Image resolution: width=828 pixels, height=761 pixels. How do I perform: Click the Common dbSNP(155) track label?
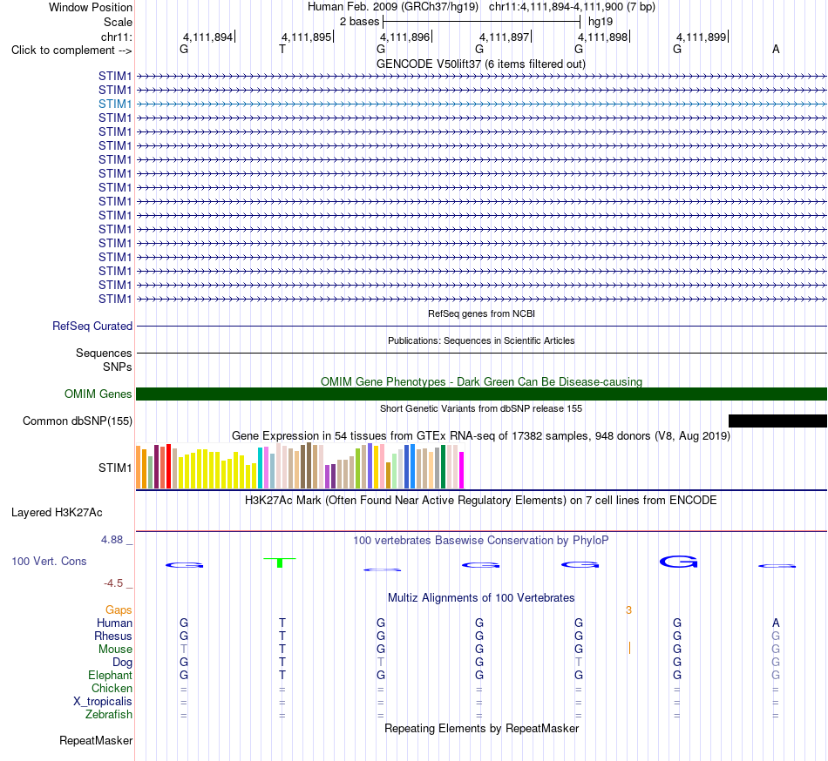click(x=78, y=421)
